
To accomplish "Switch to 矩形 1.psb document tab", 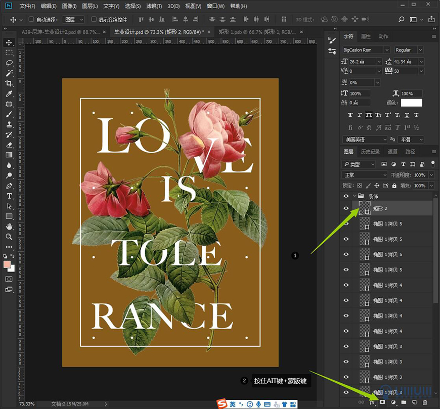I will [x=257, y=32].
